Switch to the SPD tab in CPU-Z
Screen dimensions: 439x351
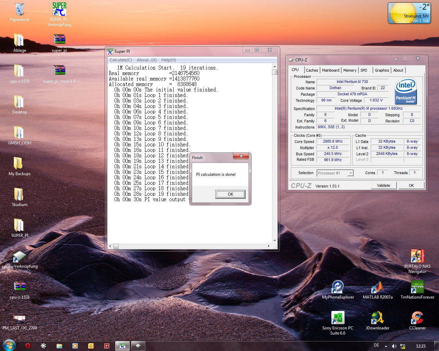point(364,70)
